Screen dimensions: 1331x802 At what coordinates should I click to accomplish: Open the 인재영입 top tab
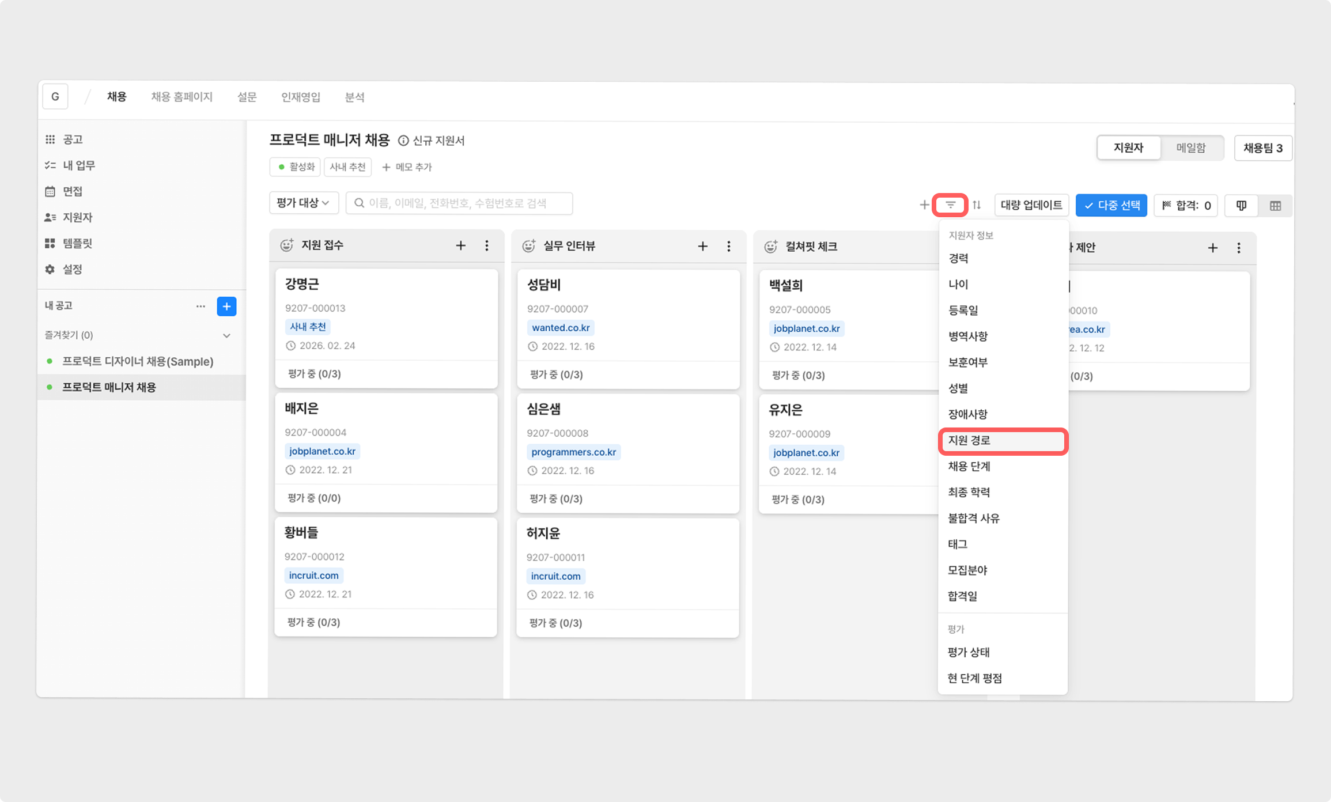point(300,97)
